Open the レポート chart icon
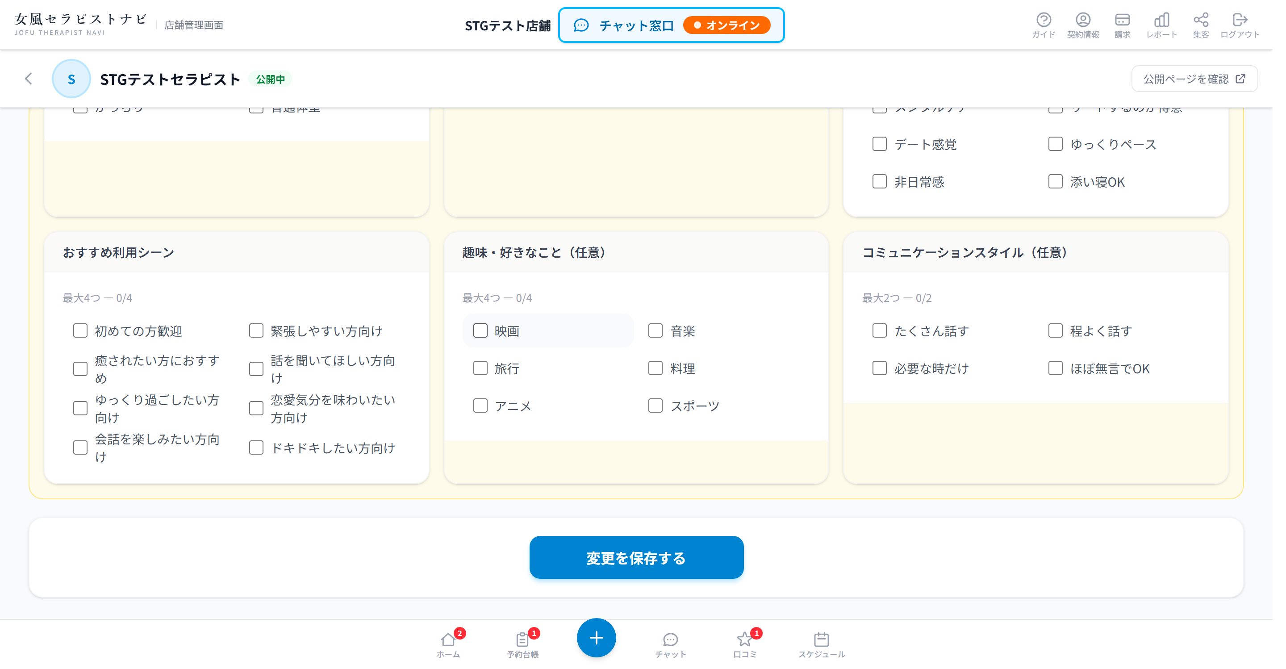 tap(1174, 25)
